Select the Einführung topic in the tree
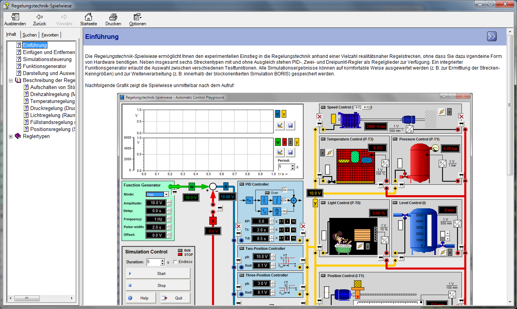 tap(35, 45)
